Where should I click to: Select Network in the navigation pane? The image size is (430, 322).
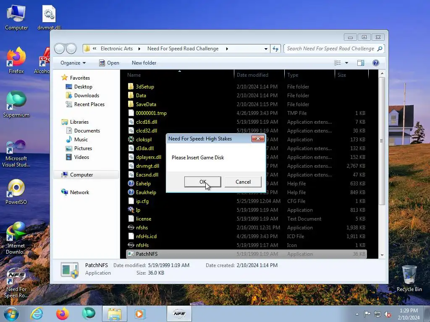(79, 192)
